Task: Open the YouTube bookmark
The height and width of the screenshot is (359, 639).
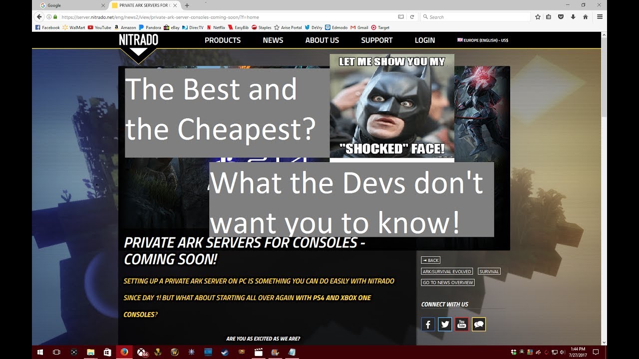Action: click(99, 27)
